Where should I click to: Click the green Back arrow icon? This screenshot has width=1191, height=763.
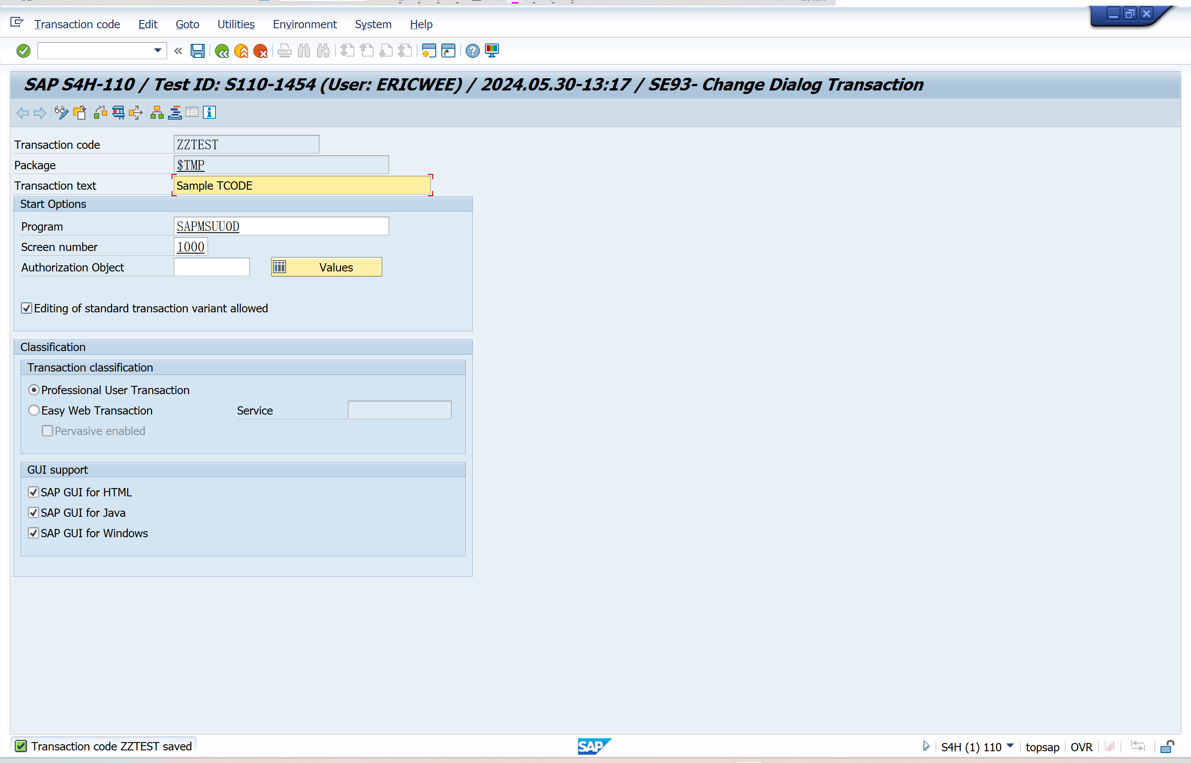coord(222,50)
